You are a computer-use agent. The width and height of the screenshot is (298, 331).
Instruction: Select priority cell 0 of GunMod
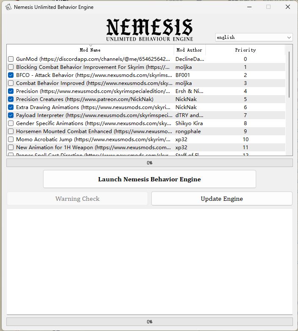coord(245,59)
